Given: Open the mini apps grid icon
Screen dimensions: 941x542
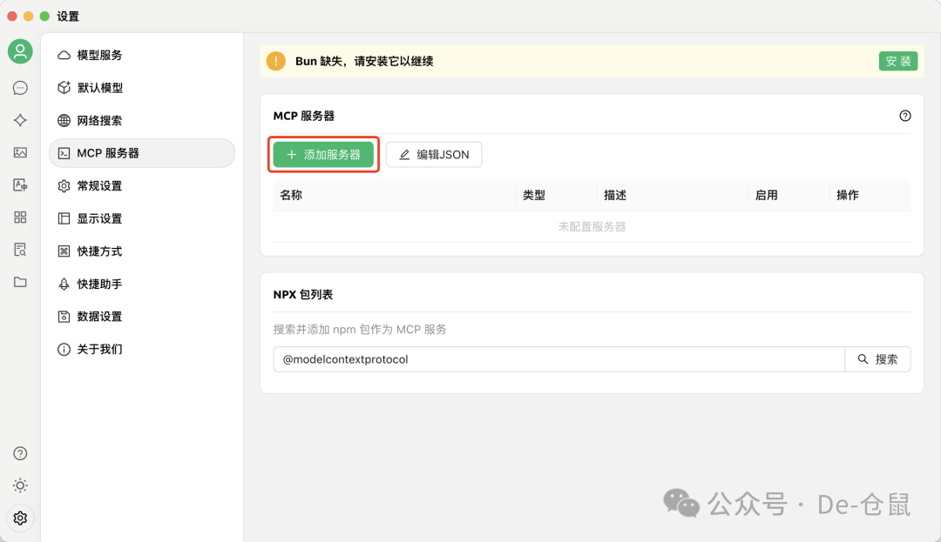Looking at the screenshot, I should 20,217.
